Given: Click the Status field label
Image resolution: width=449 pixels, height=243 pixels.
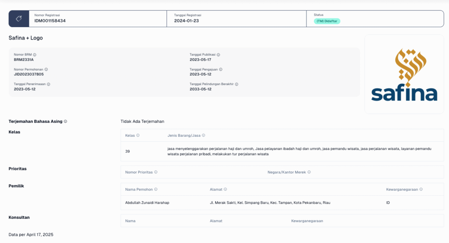Looking at the screenshot, I should click(318, 14).
